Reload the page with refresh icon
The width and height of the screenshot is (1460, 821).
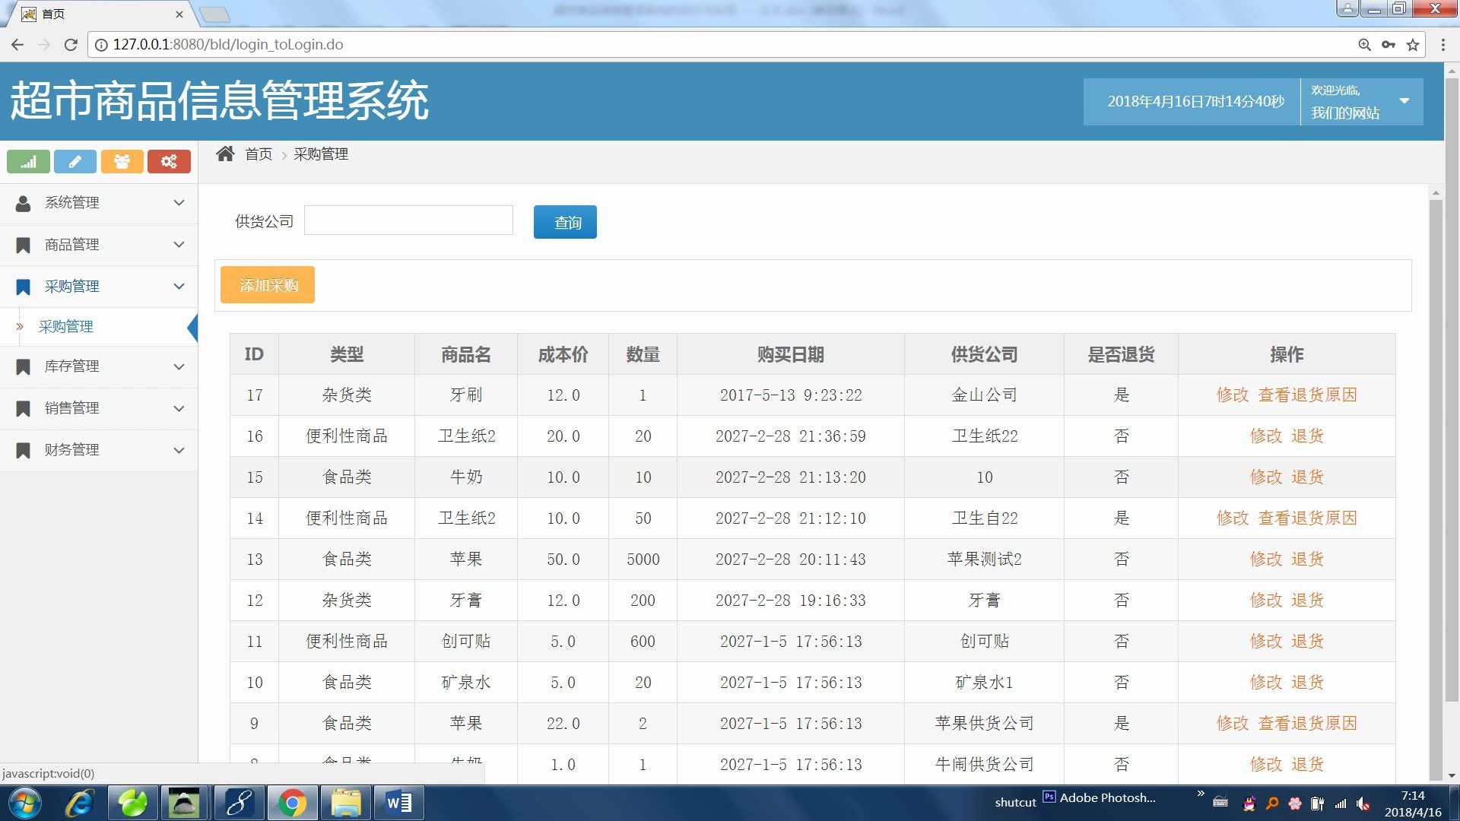(71, 44)
